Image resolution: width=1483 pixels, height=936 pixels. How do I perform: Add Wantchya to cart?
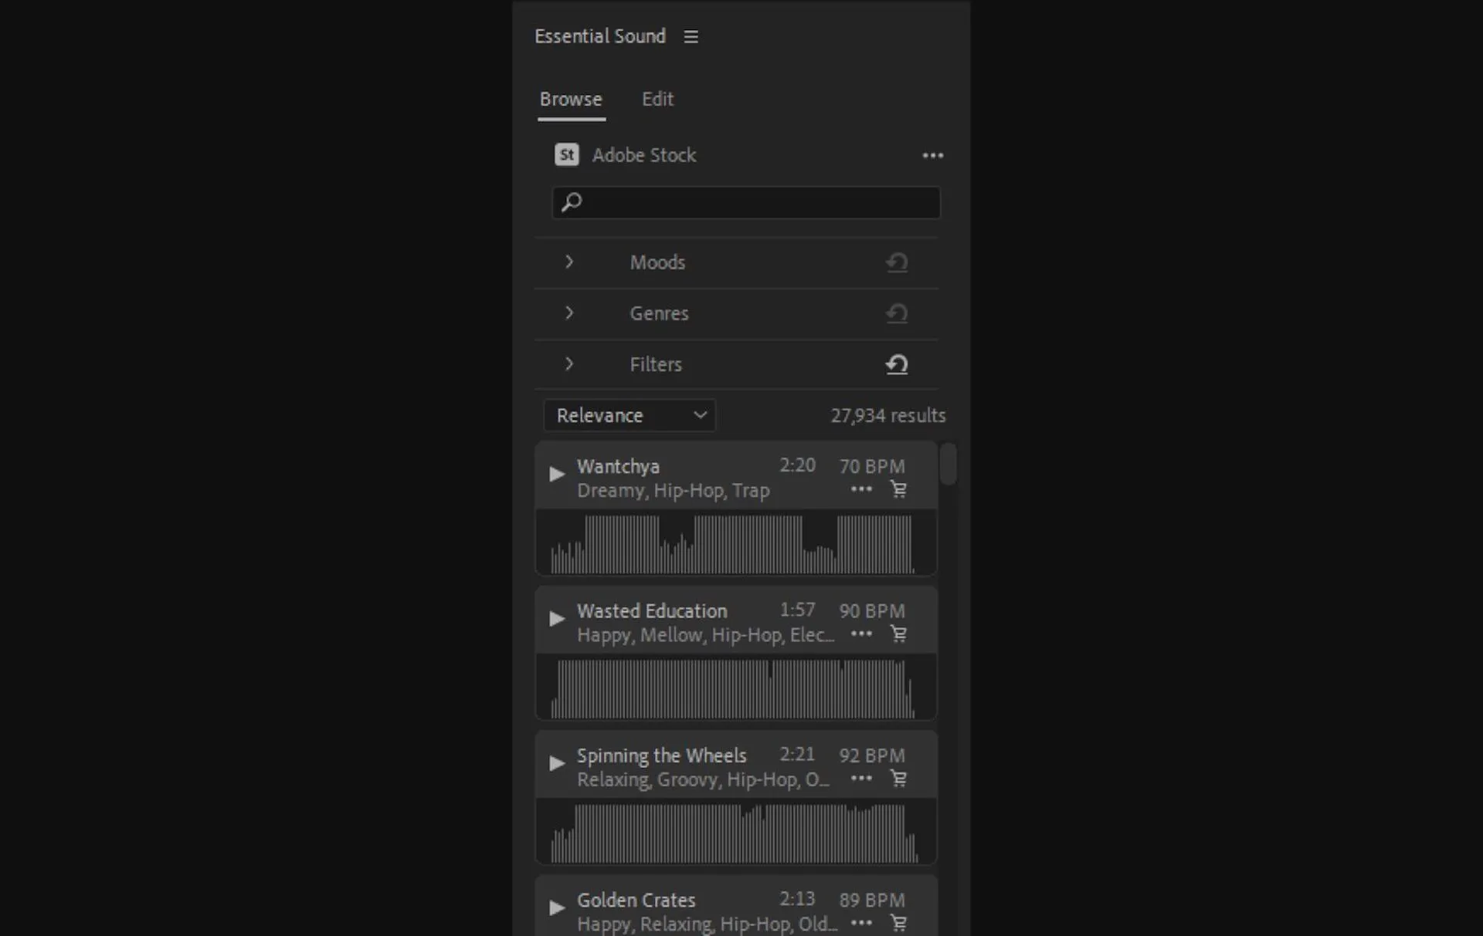(x=898, y=489)
